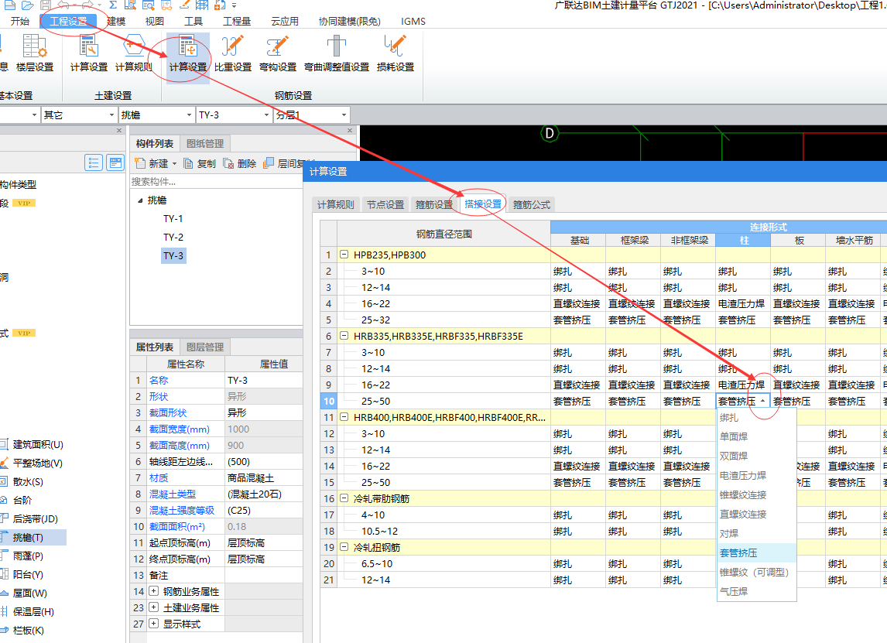Image resolution: width=887 pixels, height=643 pixels.
Task: Open the 挑檐 component type dropdown
Action: [189, 115]
